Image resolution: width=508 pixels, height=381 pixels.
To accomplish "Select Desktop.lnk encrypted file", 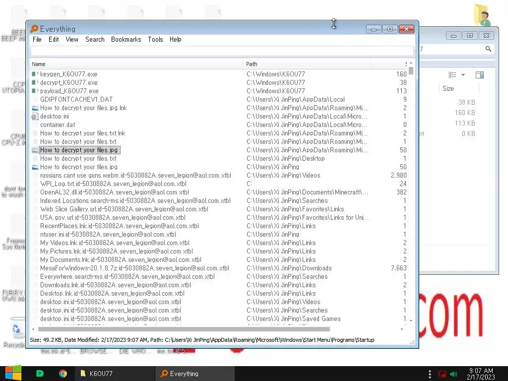I will [x=112, y=293].
